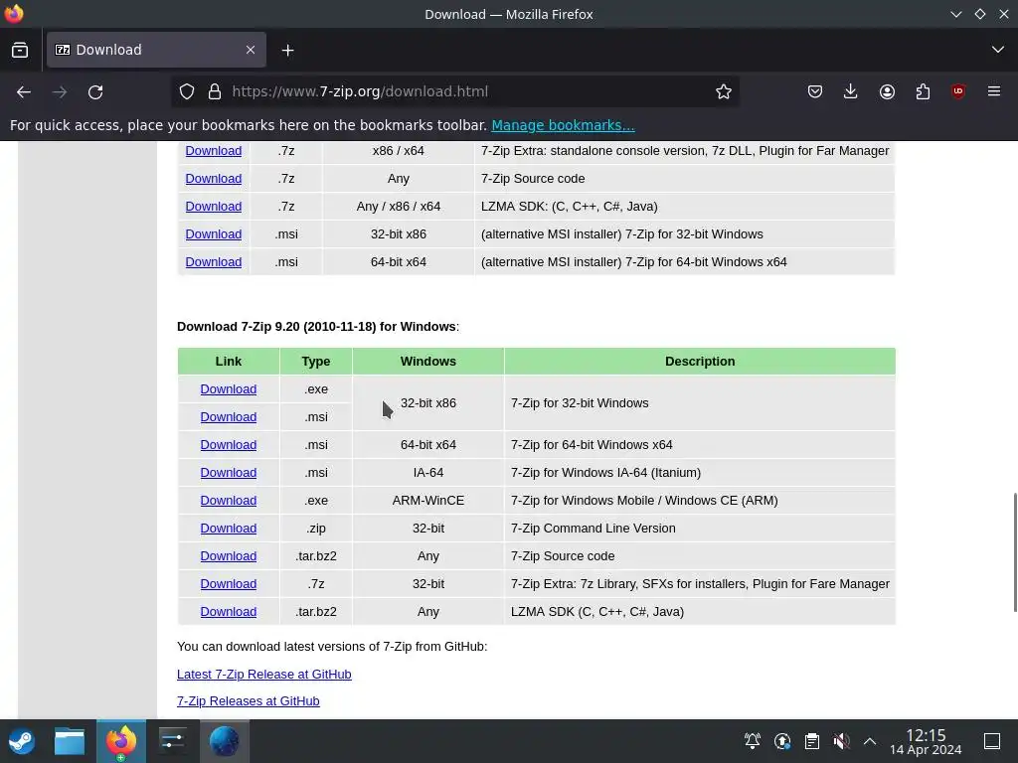Screen dimensions: 1018x763
Task: Click the page vertical scrollbar thumb
Action: 1015,552
